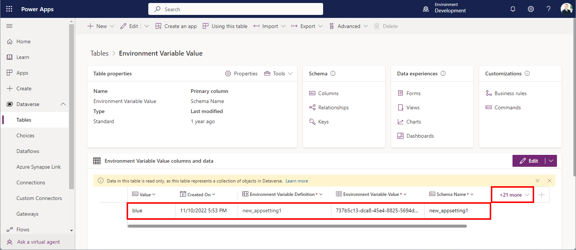Select Choices in the left navigation
The width and height of the screenshot is (576, 250).
[x=25, y=135]
